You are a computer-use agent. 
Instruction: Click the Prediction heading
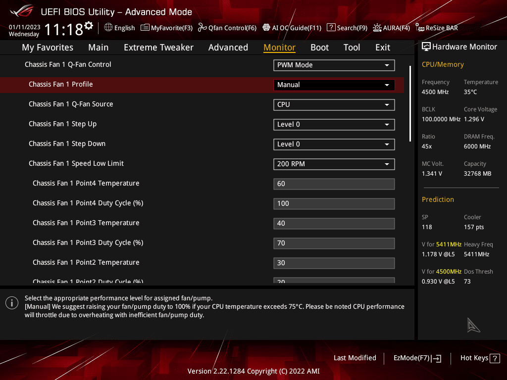(438, 199)
